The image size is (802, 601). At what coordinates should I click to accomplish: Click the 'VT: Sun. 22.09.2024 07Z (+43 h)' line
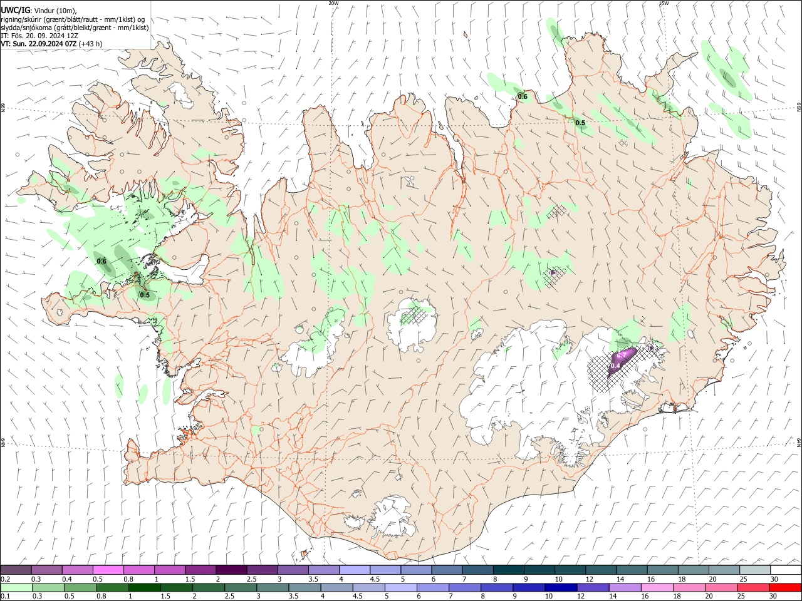(51, 44)
